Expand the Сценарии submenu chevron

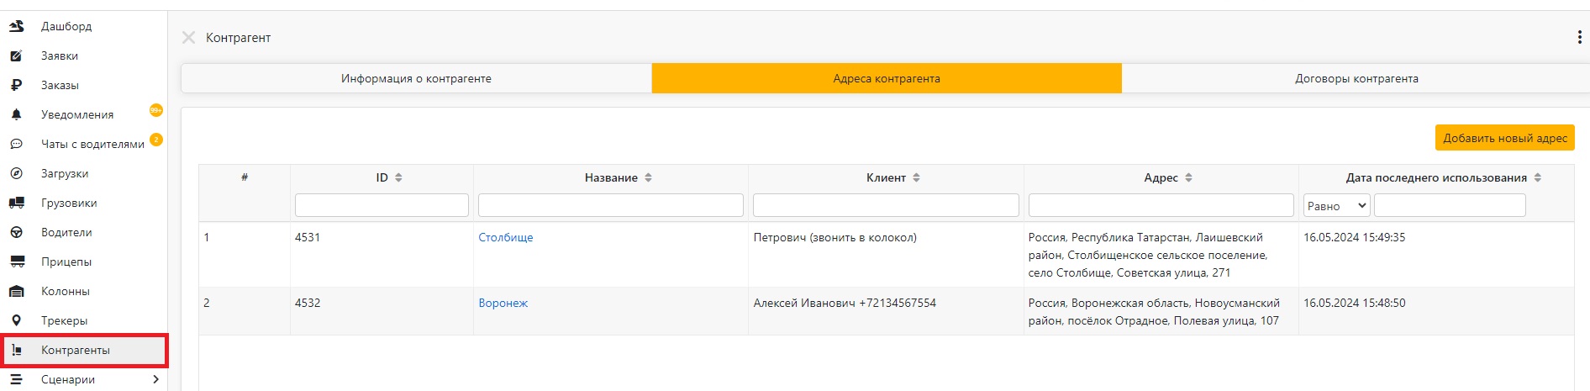click(155, 379)
